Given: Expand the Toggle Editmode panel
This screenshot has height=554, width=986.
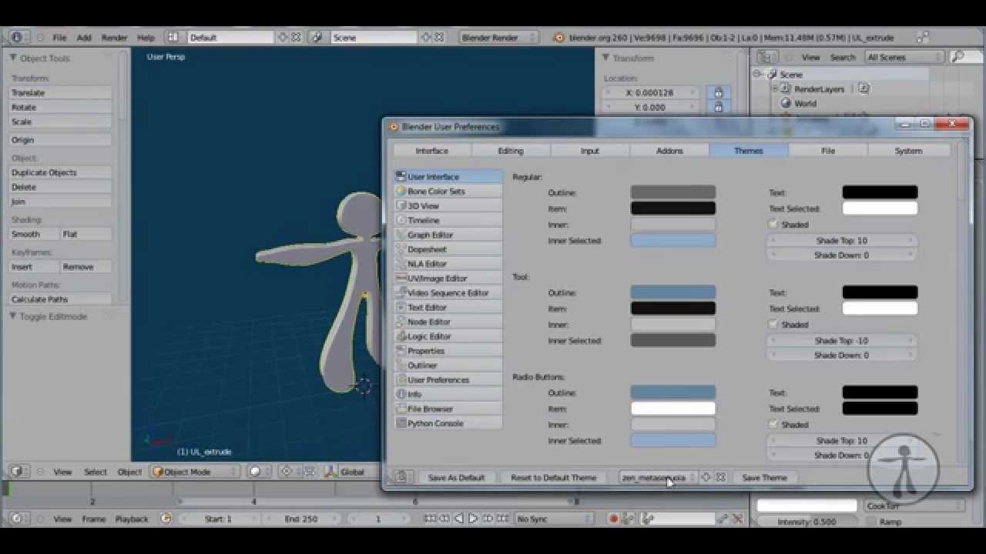Looking at the screenshot, I should tap(13, 316).
